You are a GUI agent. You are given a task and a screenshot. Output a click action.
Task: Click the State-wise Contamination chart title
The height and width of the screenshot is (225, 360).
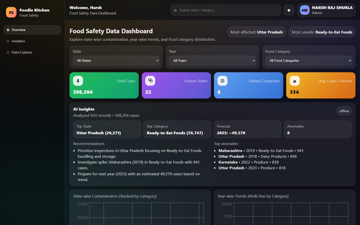point(115,196)
